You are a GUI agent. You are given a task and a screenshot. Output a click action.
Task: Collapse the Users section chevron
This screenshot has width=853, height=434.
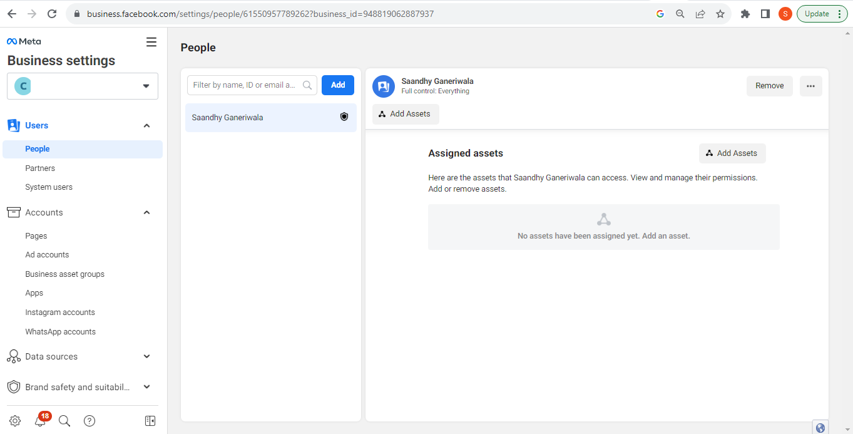(x=147, y=126)
